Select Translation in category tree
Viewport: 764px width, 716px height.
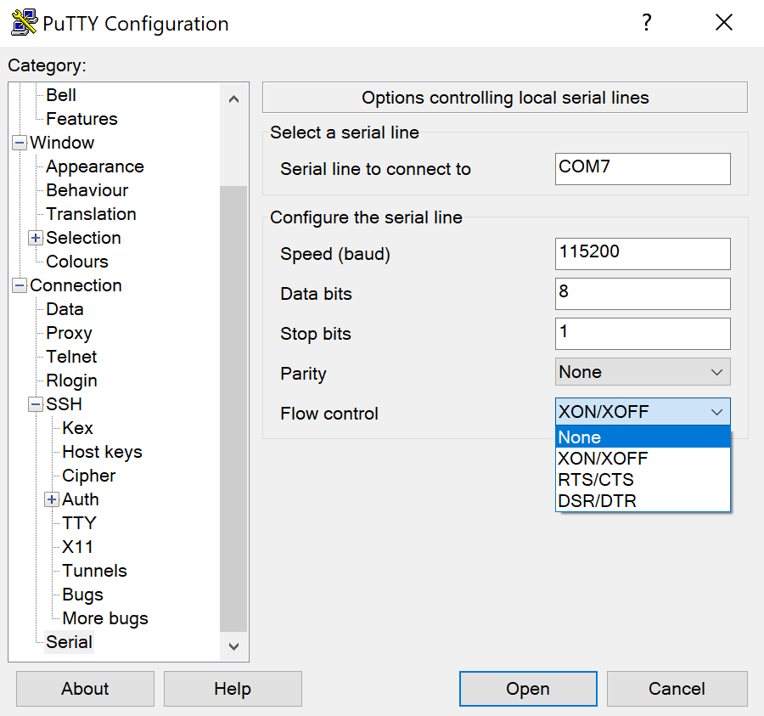[91, 214]
